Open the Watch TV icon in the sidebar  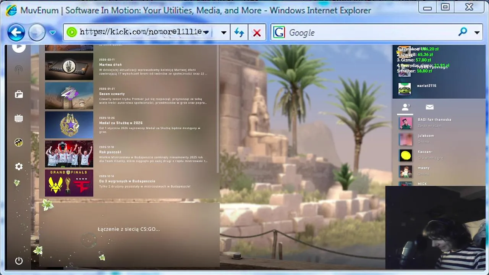click(19, 118)
